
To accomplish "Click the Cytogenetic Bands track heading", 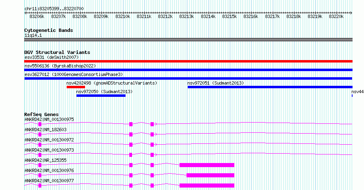I will pos(49,30).
